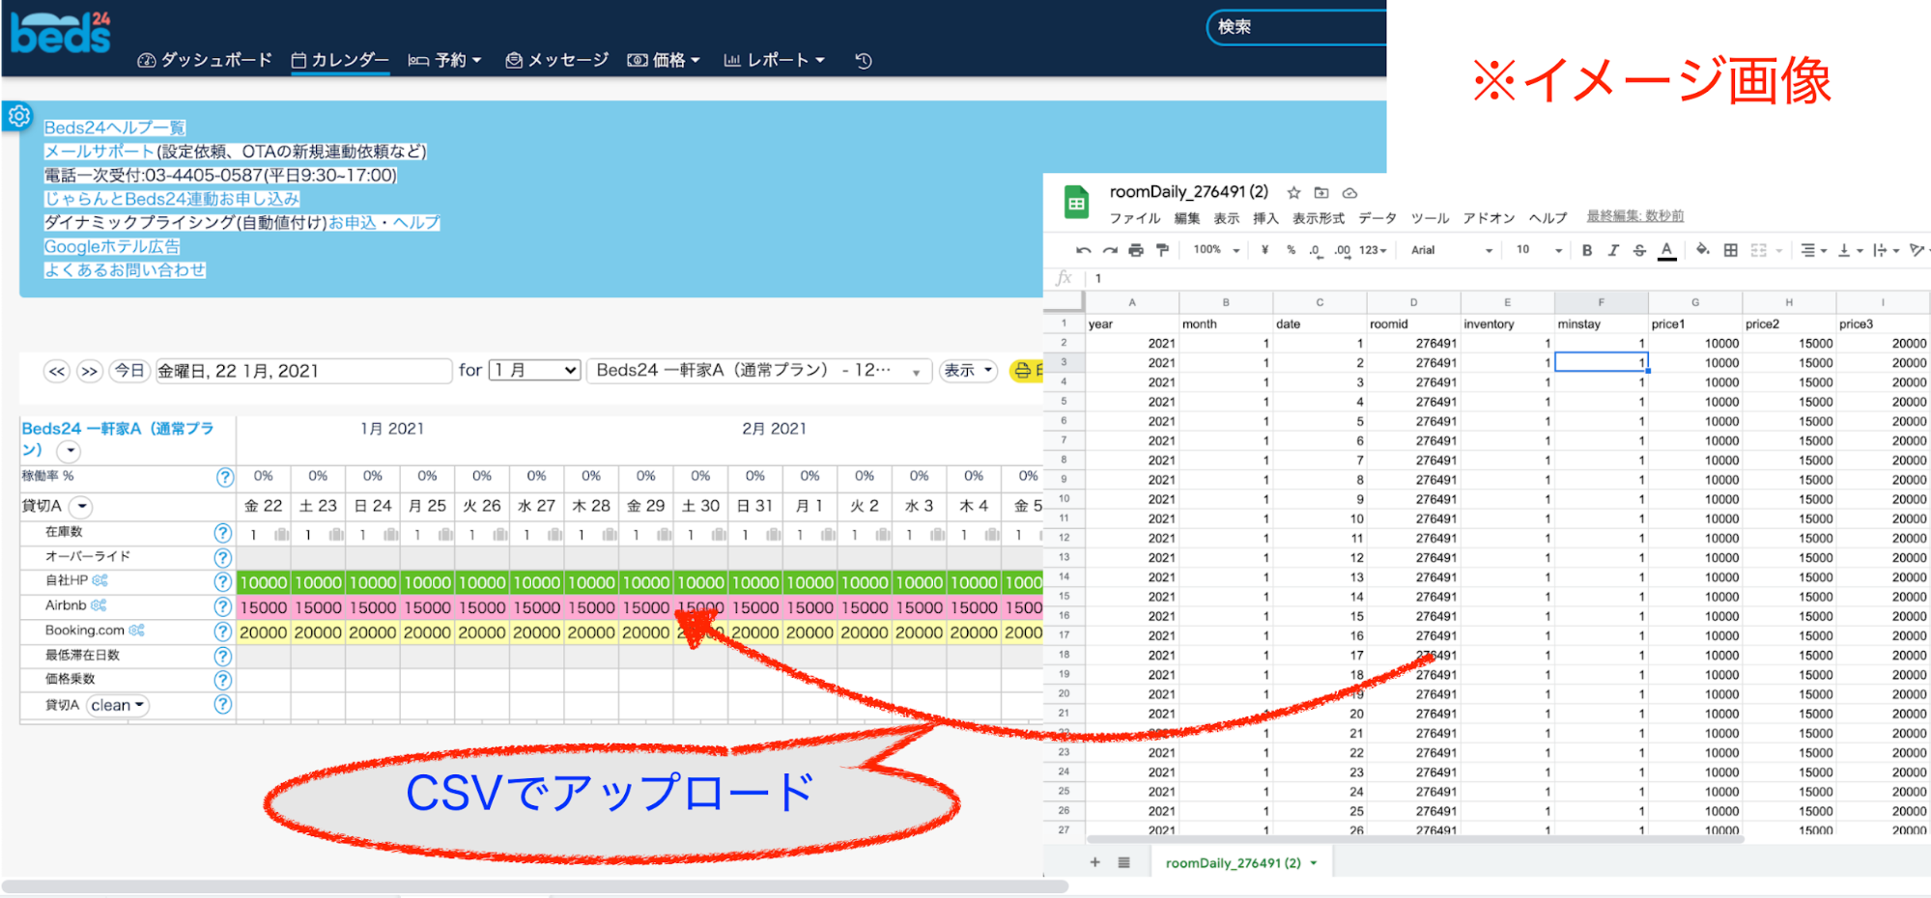Viewport: 1931px width, 898px height.
Task: Open the month dropdown showing 1月
Action: click(x=535, y=371)
